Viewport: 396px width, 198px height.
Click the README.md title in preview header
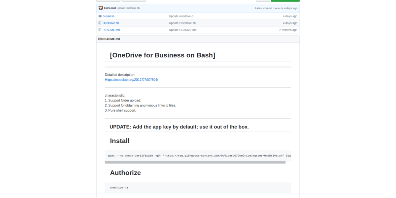pos(111,39)
